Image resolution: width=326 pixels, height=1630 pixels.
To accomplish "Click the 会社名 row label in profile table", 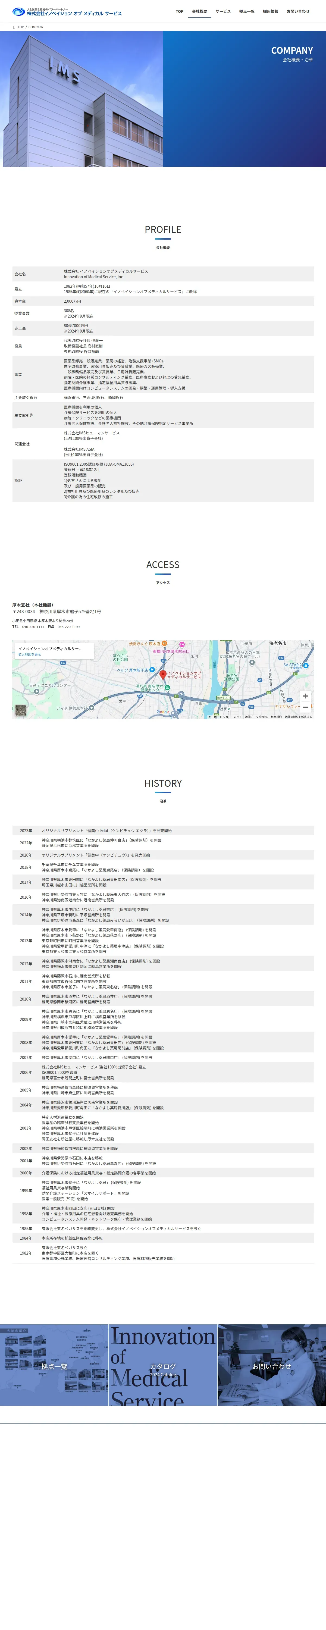I will [x=20, y=274].
